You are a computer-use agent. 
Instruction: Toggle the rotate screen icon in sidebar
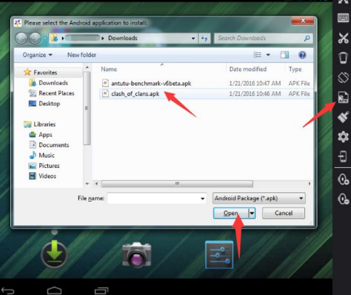[343, 77]
